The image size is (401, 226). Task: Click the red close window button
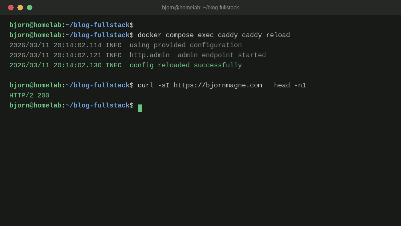click(11, 7)
